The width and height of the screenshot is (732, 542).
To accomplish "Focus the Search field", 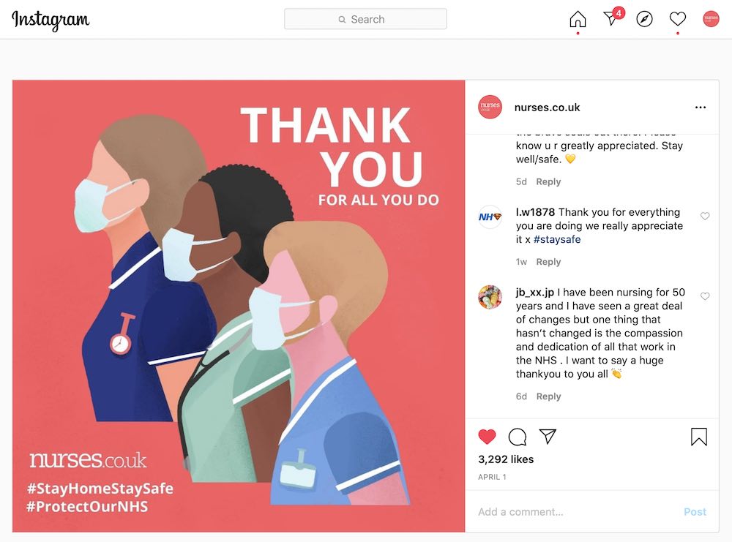I will (x=365, y=19).
